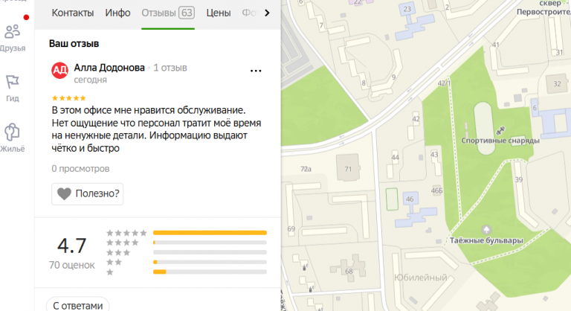
Task: Click the three-star rating row
Action: pos(187,252)
